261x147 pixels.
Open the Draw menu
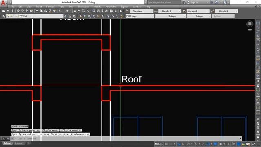click(x=71, y=7)
